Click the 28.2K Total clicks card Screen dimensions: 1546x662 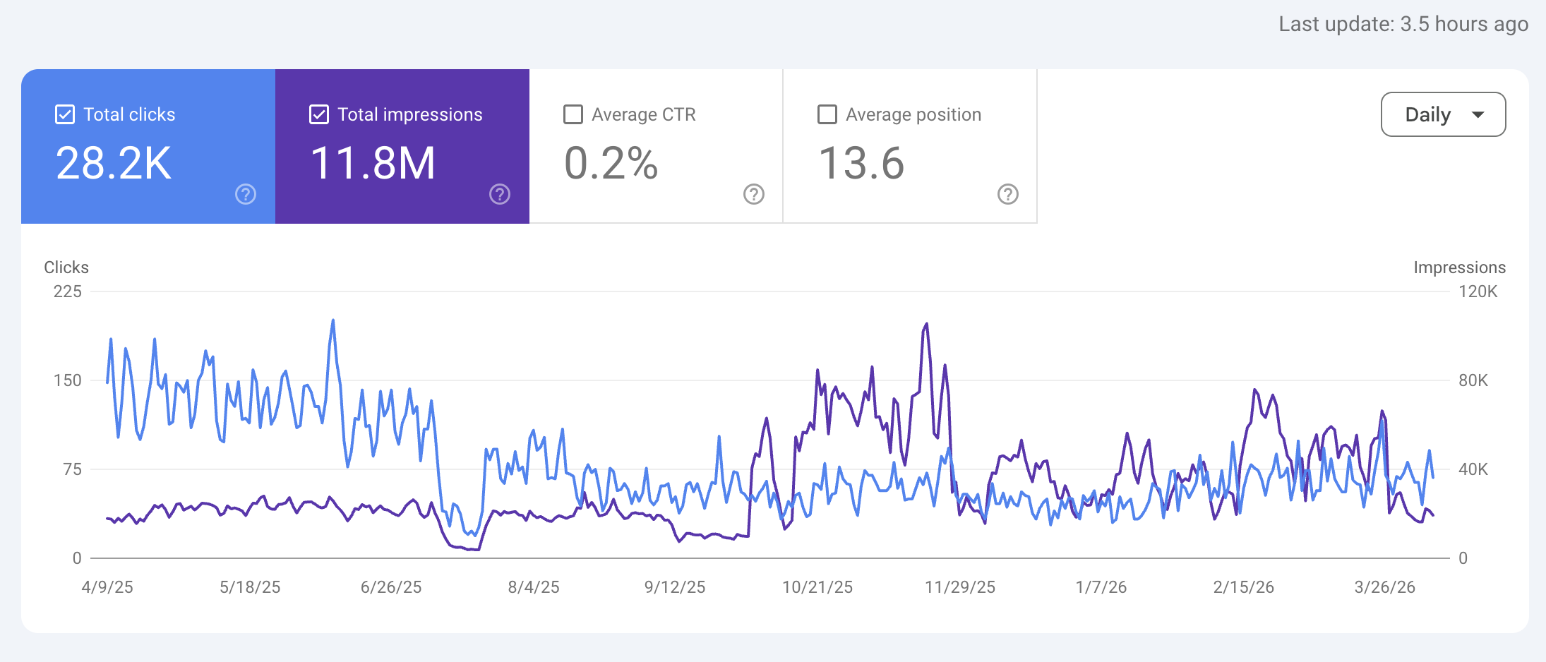[x=148, y=148]
